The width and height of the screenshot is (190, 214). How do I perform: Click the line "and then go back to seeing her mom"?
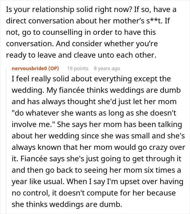tap(96, 170)
